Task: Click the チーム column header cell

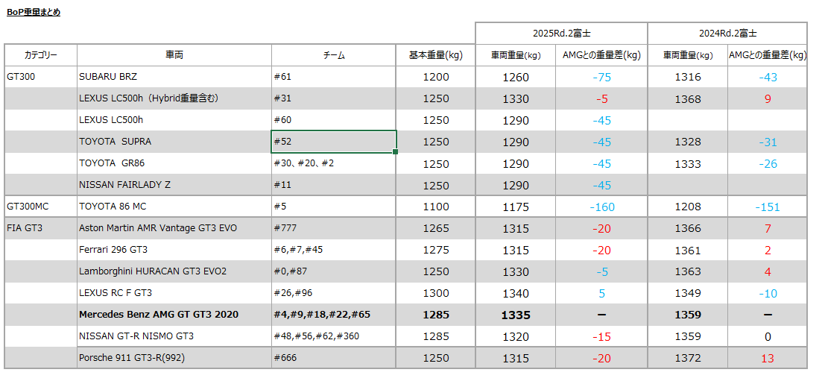Action: click(x=333, y=55)
